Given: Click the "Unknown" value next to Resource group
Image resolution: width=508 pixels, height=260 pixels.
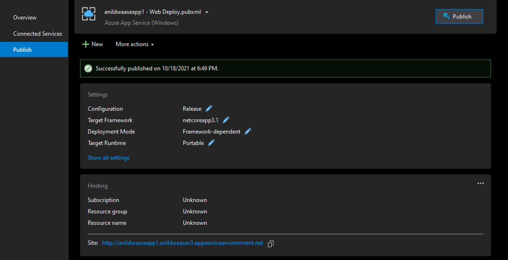Looking at the screenshot, I should (x=195, y=212).
